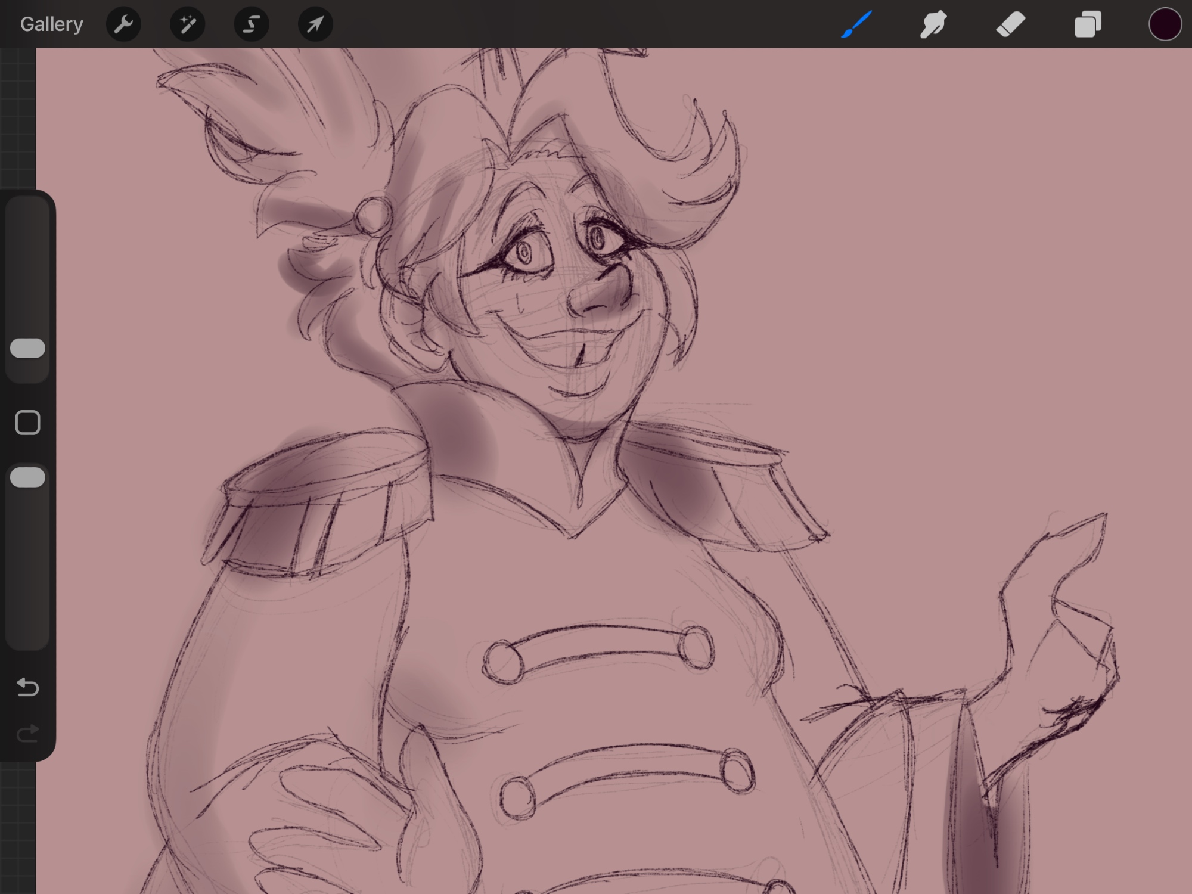Viewport: 1192px width, 894px height.
Task: Open the color picker swatch
Action: 1165,24
